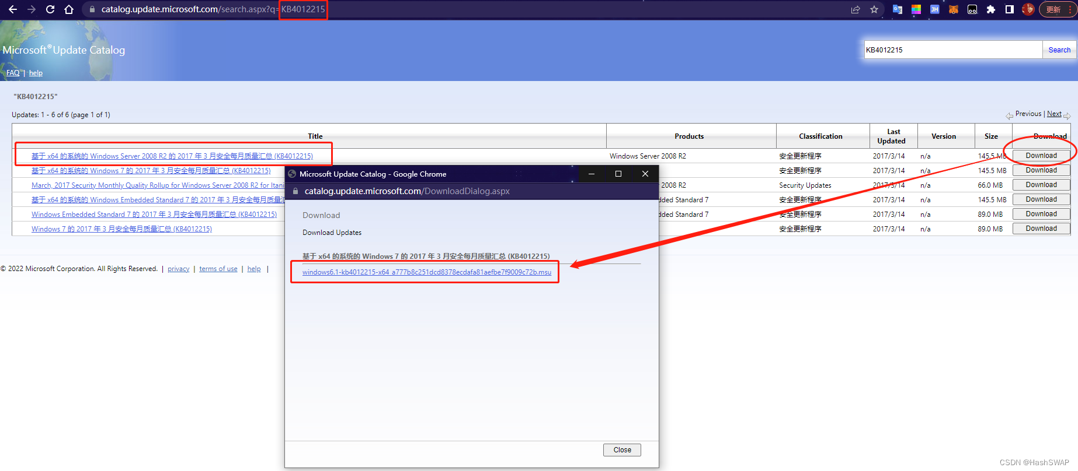Image resolution: width=1078 pixels, height=471 pixels.
Task: Open the JH extension icon
Action: pyautogui.click(x=935, y=9)
